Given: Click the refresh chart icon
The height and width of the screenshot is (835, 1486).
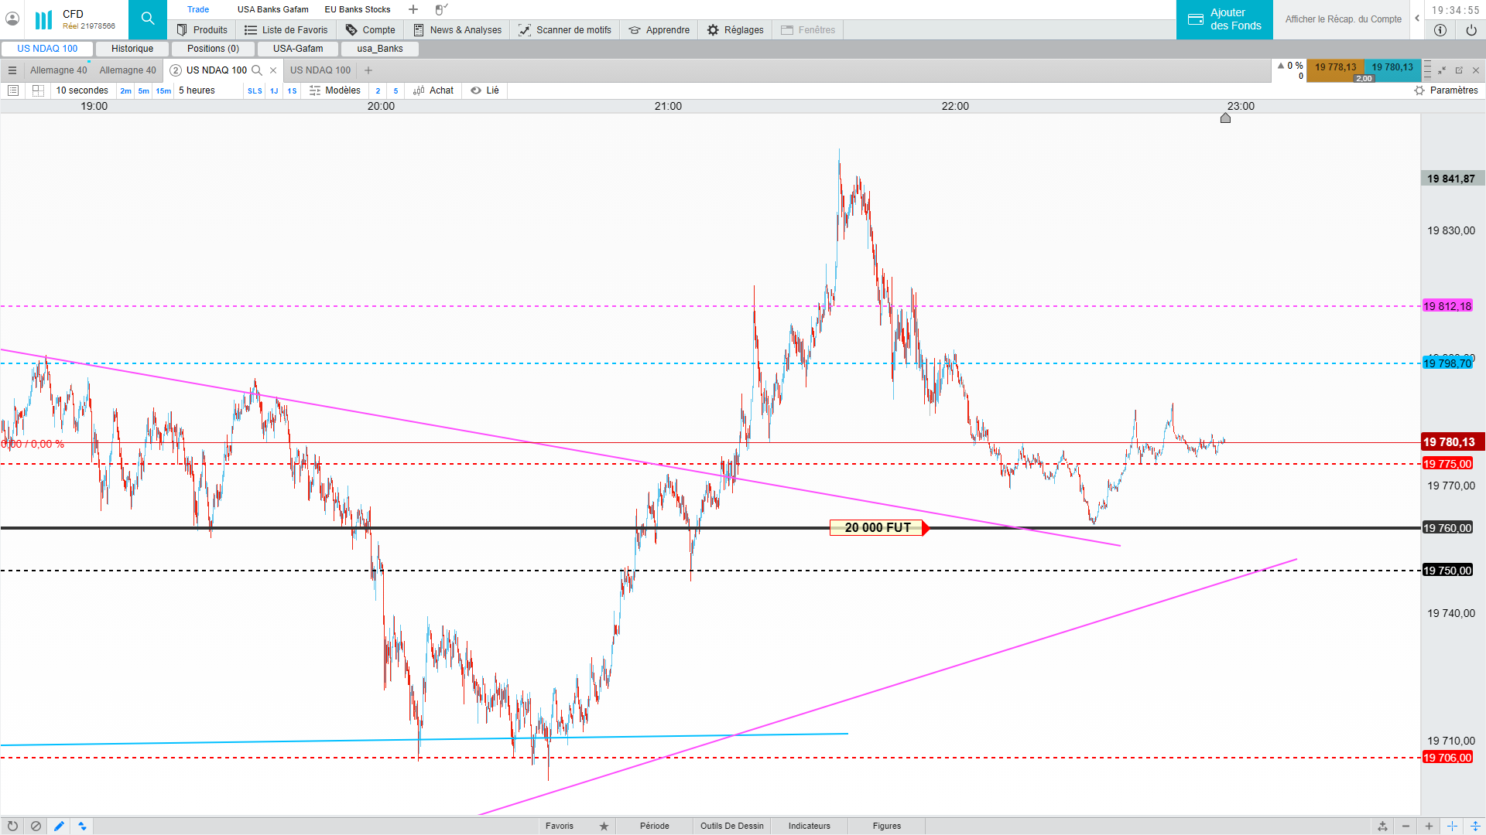Looking at the screenshot, I should tap(12, 826).
